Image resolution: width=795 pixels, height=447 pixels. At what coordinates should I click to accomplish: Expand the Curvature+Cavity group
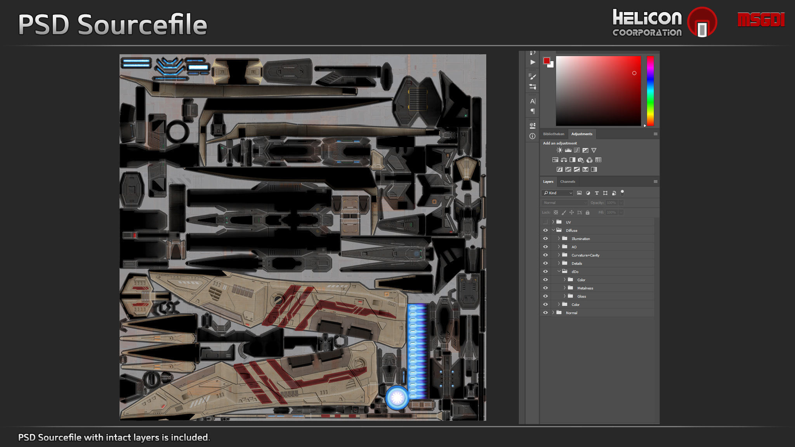[x=559, y=255]
